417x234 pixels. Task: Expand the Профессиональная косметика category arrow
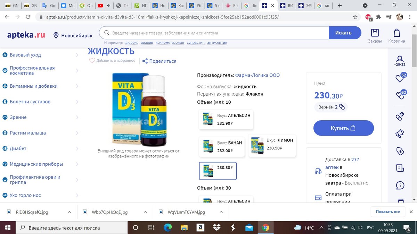(x=77, y=70)
